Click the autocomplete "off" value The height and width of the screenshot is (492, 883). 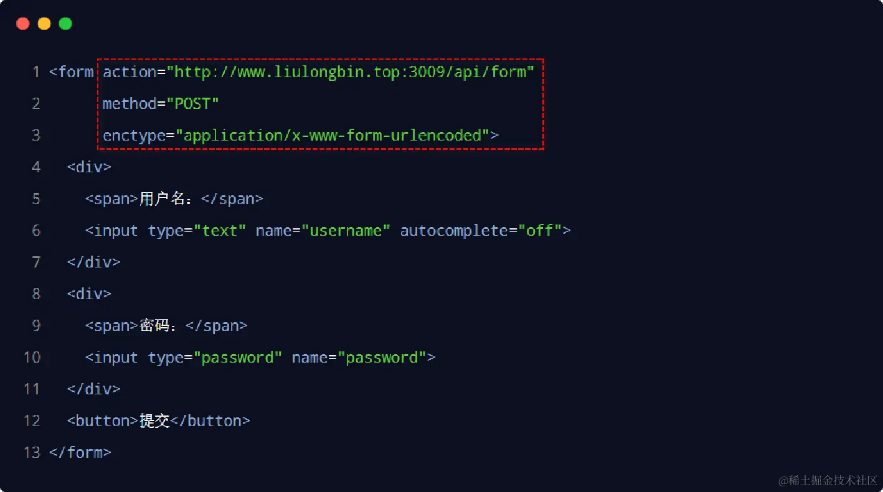pos(540,231)
